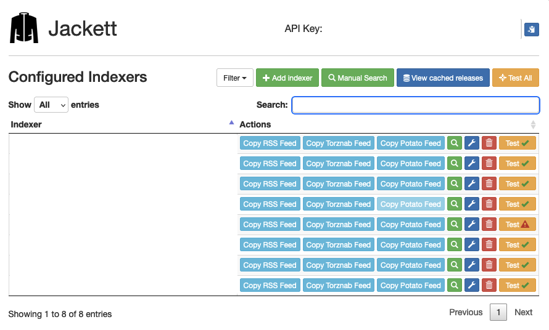The image size is (549, 330).
Task: Click the search icon in the second indexer row
Action: pyautogui.click(x=454, y=163)
